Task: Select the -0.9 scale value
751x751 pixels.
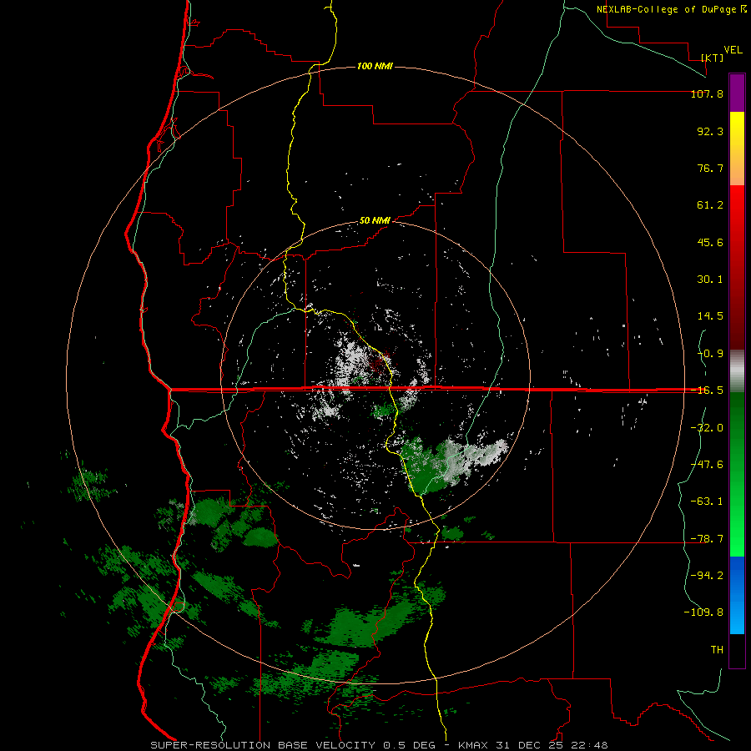Action: tap(710, 354)
